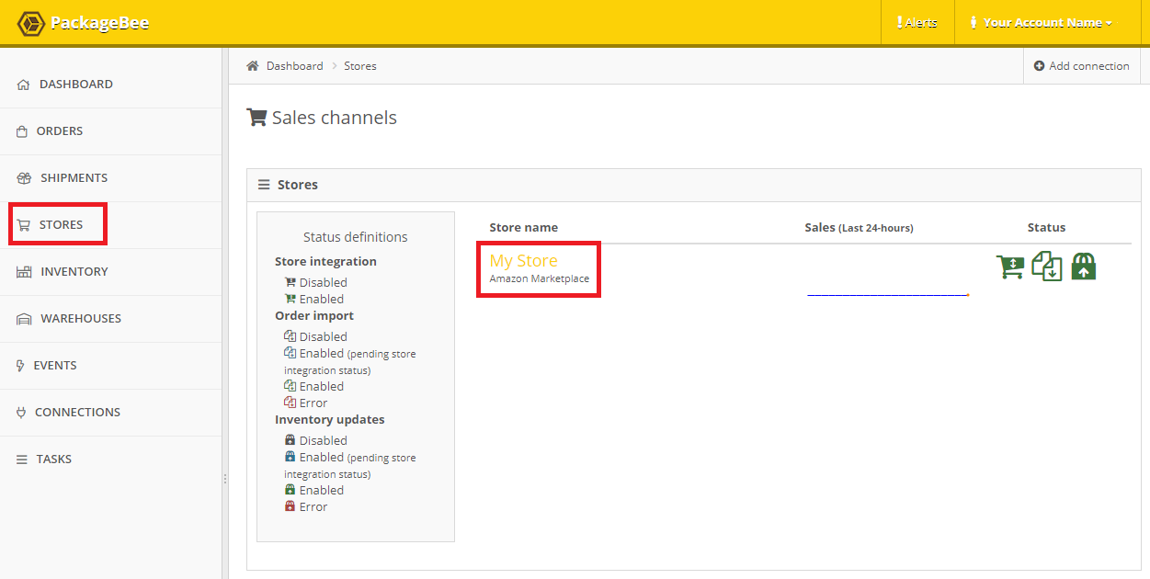Click the Dashboard house icon in sidebar
Screen dimensions: 1150x579
[x=23, y=85]
